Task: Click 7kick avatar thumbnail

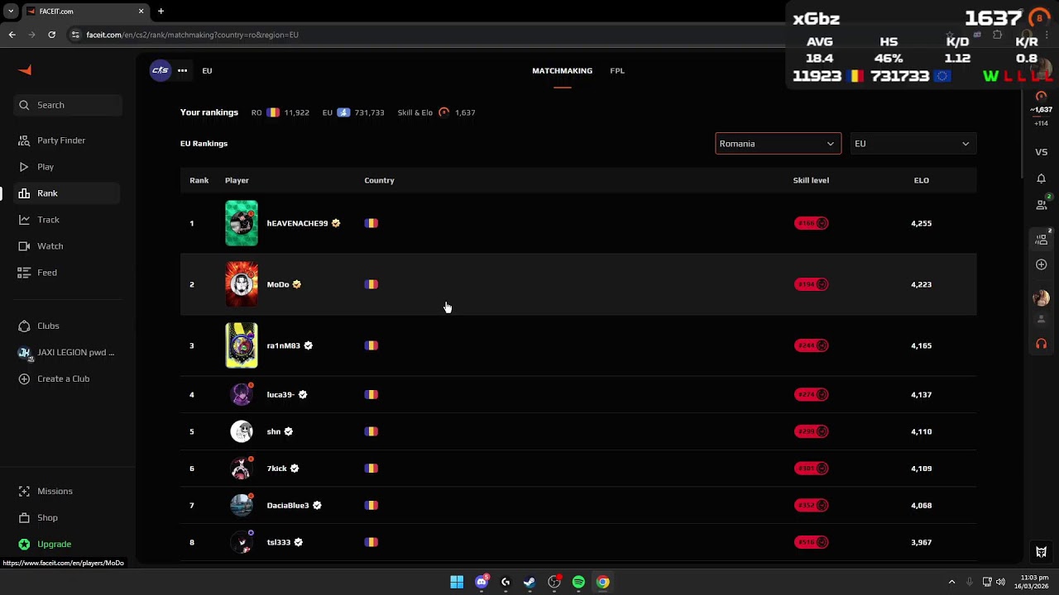Action: click(x=242, y=469)
